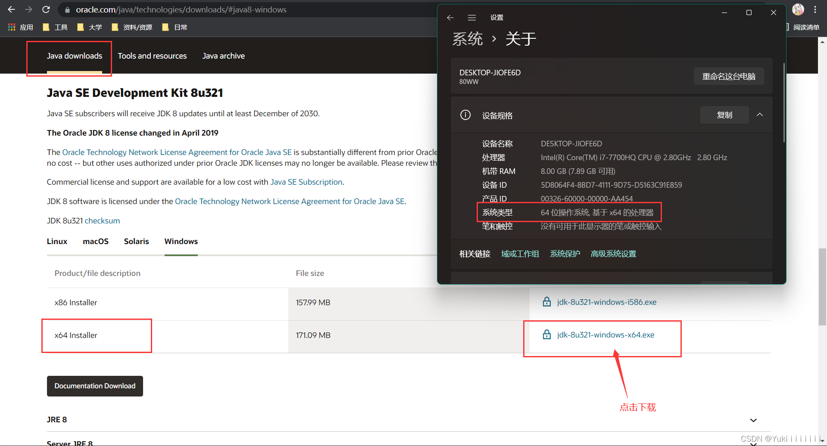Open 高级系统设置 related link
This screenshot has width=827, height=446.
coord(613,254)
